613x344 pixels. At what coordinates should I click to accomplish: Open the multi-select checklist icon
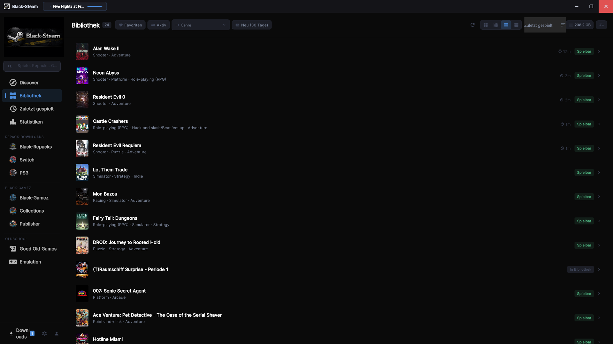pos(602,25)
